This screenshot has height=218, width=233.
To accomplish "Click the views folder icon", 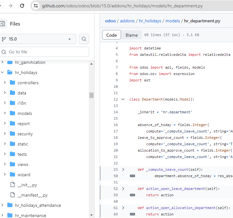I will pyautogui.click(x=12, y=164).
